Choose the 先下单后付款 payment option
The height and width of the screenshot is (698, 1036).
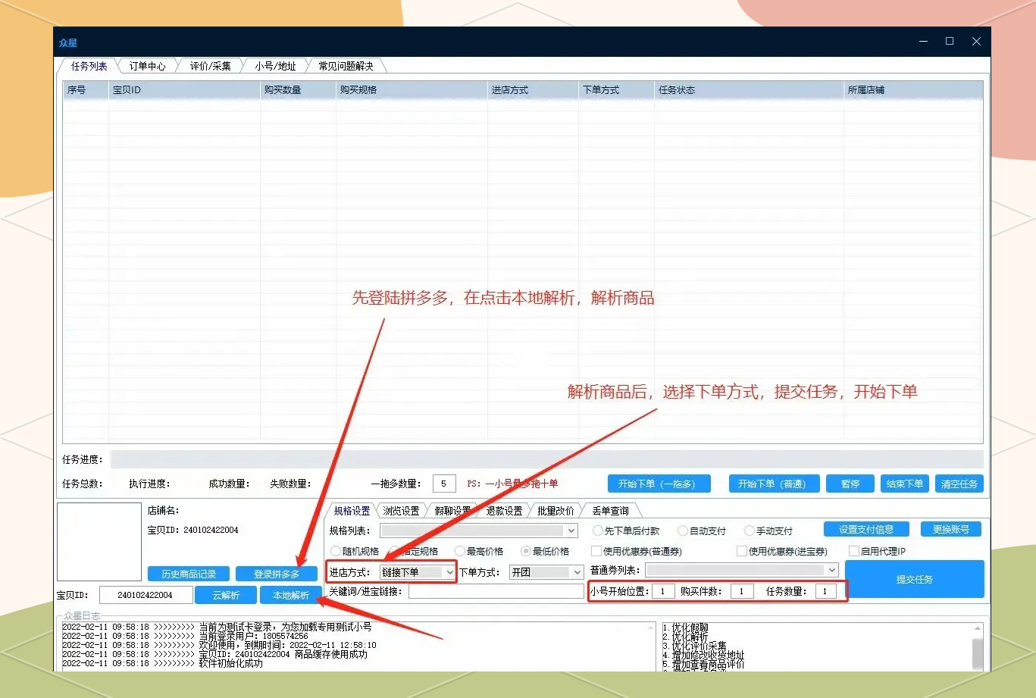[626, 531]
